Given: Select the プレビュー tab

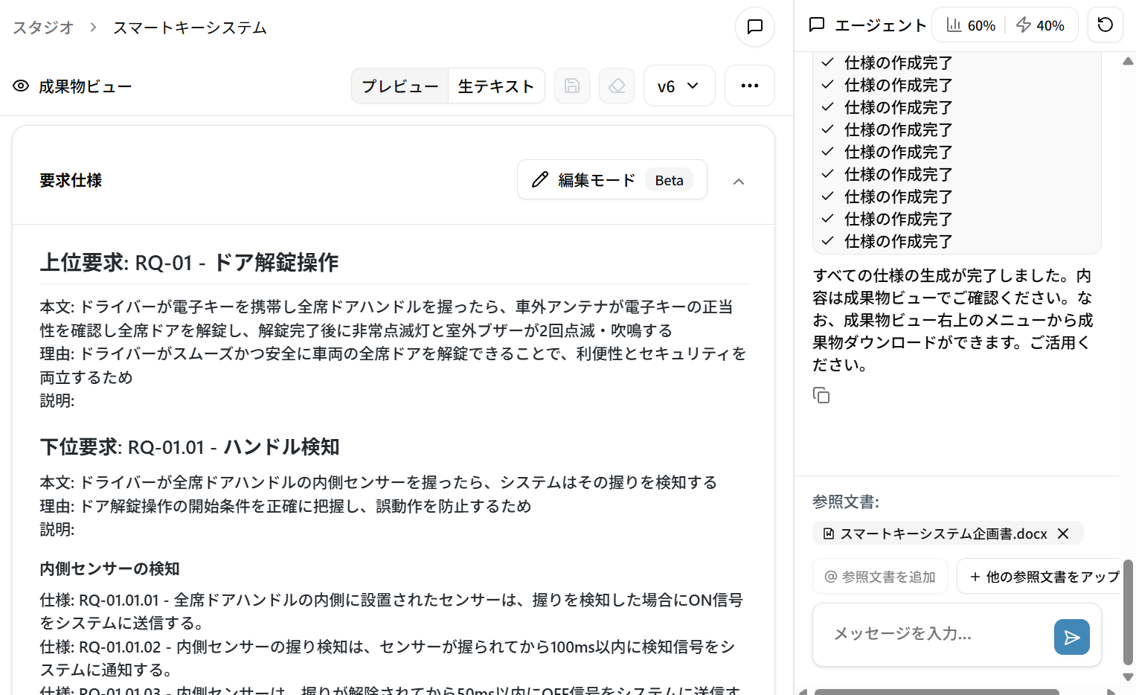Looking at the screenshot, I should 399,86.
